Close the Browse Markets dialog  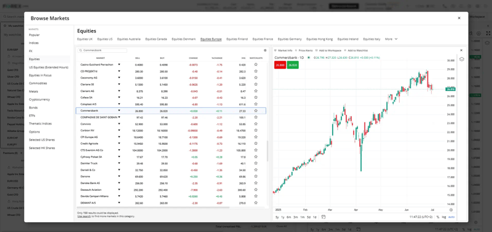pyautogui.click(x=459, y=18)
